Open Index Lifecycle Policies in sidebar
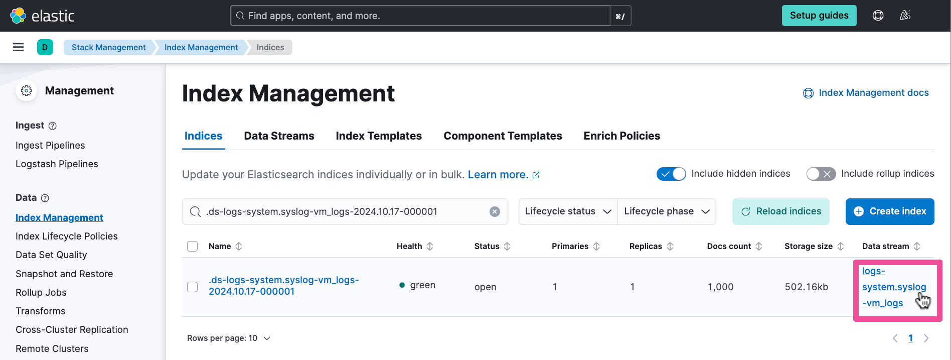 pos(67,236)
